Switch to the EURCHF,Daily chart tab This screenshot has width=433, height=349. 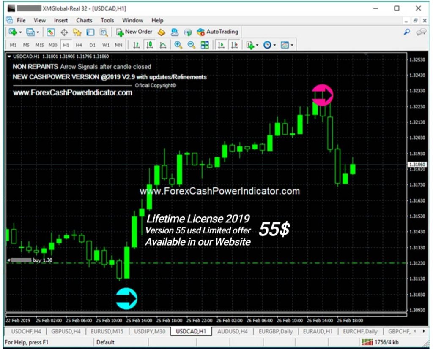coord(360,331)
